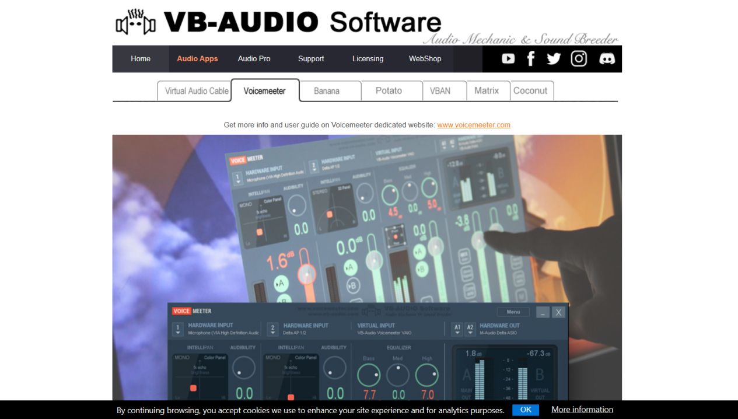
Task: Go to the Home menu item
Action: coord(141,58)
